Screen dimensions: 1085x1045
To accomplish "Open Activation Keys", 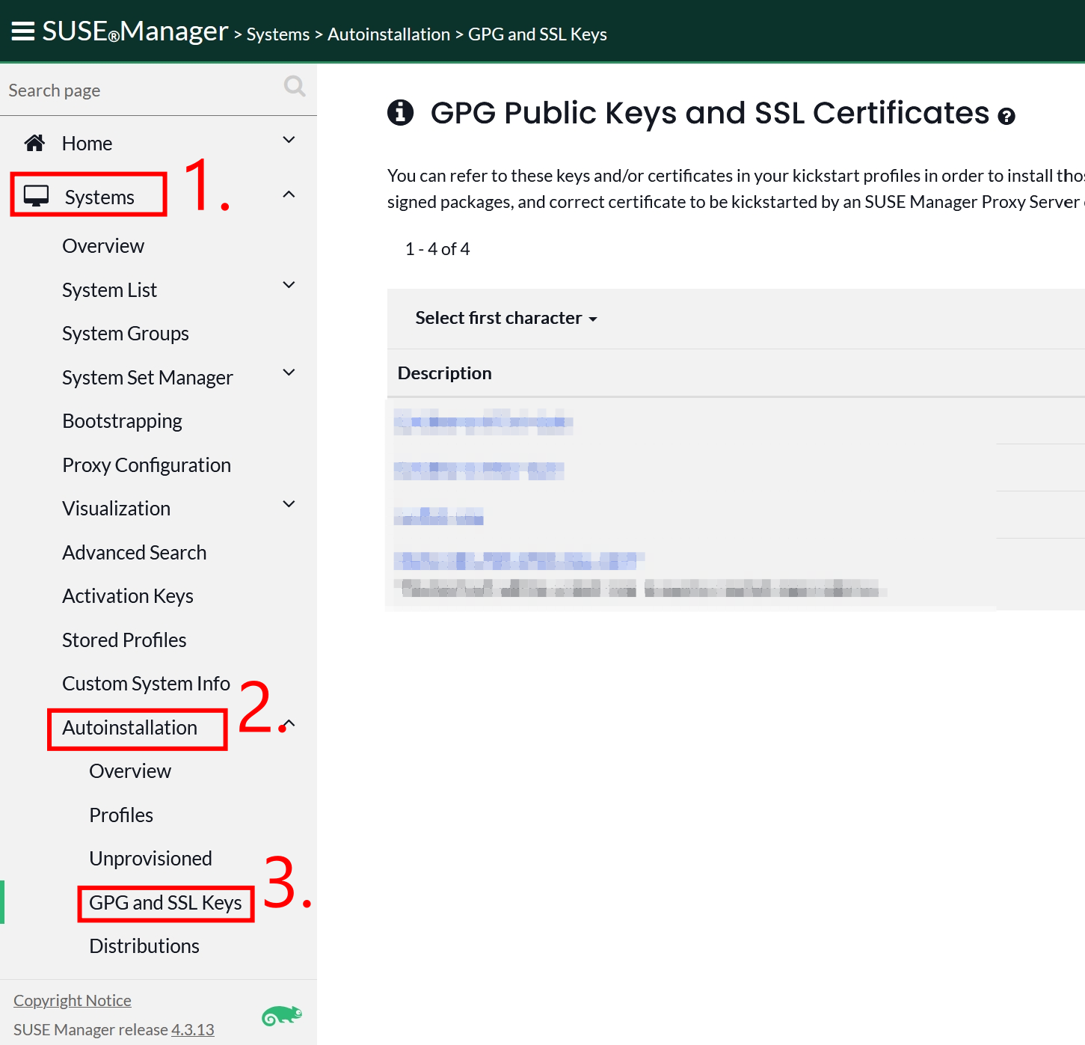I will point(128,596).
